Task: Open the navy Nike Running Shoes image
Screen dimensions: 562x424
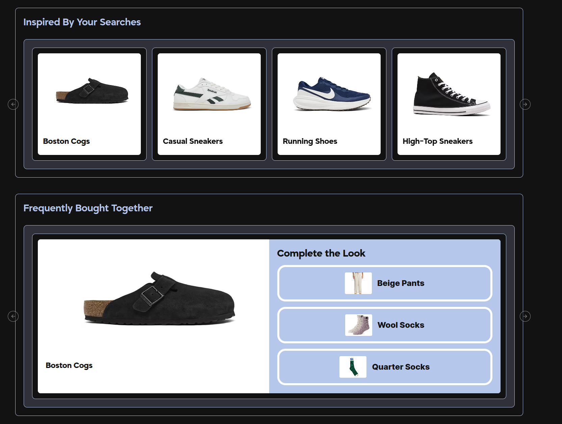Action: (x=332, y=94)
